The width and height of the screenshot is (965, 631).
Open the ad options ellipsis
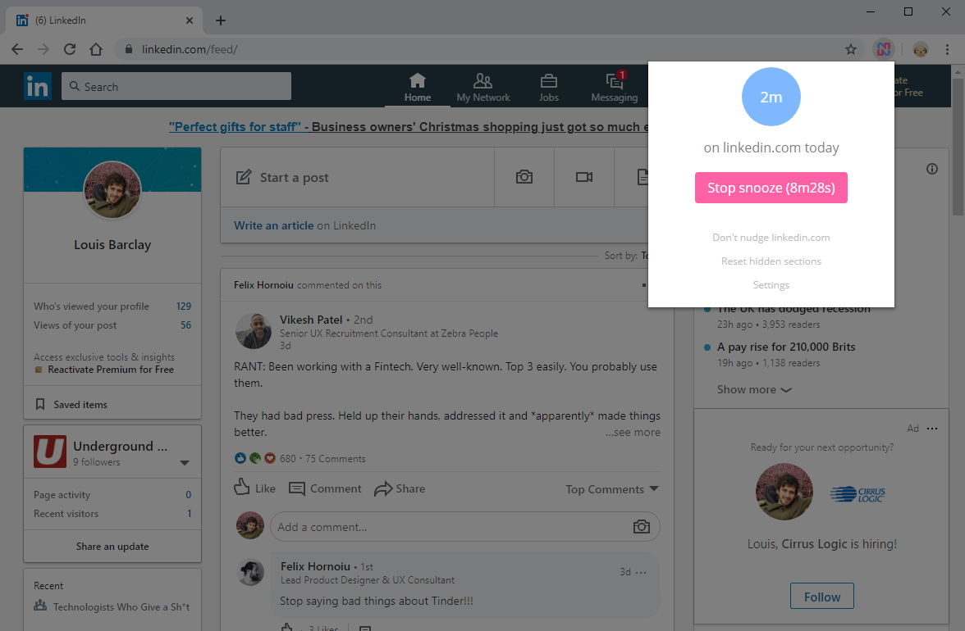click(x=932, y=429)
